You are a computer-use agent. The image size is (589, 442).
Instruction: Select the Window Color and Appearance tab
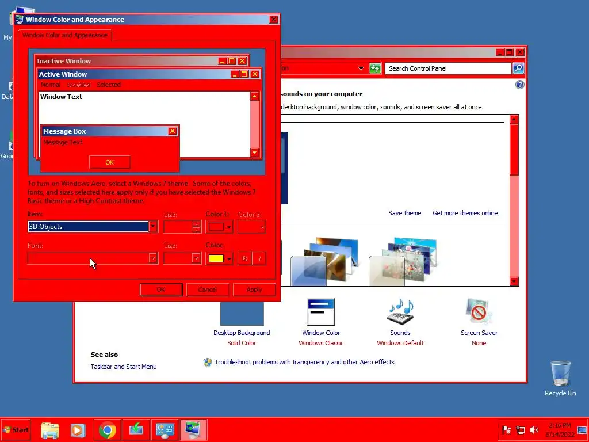pyautogui.click(x=64, y=35)
